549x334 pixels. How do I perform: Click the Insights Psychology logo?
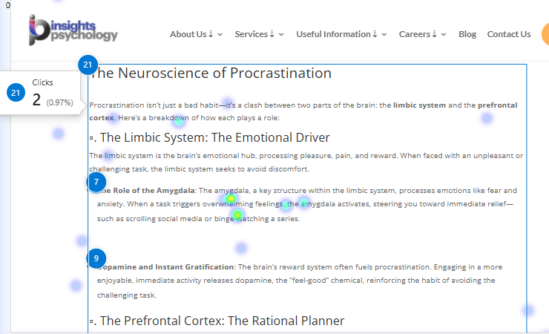pos(73,30)
